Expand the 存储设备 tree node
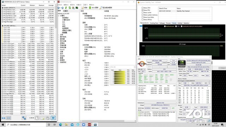The image size is (226, 127). click(59, 45)
